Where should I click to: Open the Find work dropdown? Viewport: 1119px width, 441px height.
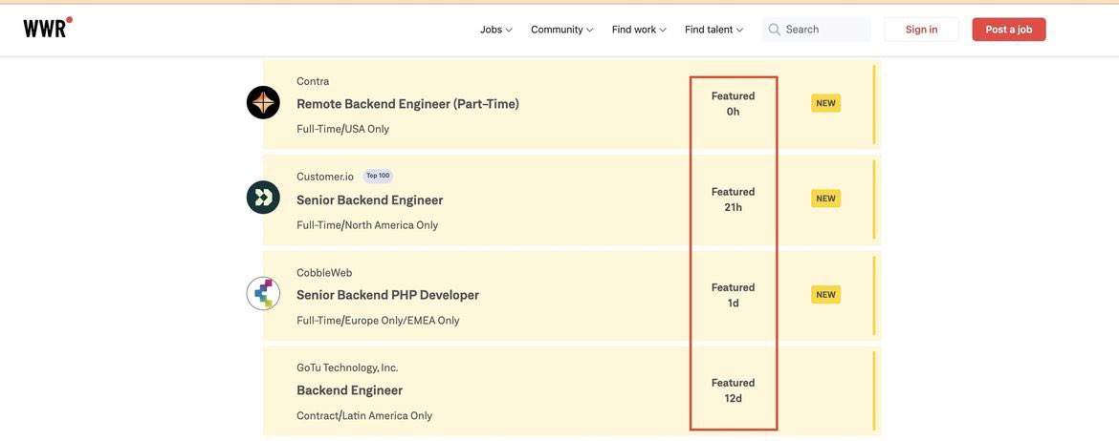click(x=639, y=30)
